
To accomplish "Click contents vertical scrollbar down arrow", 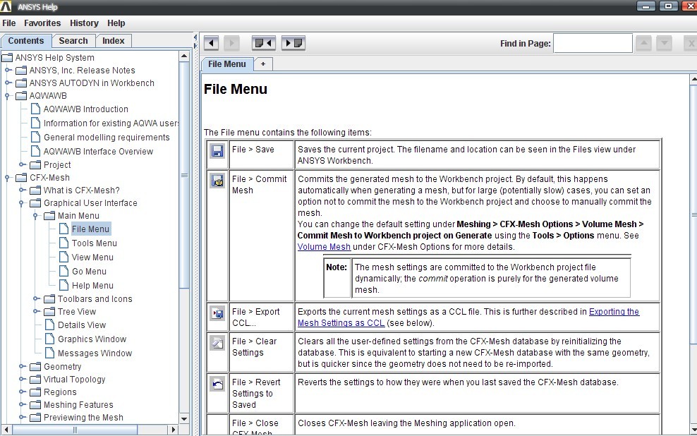I will pyautogui.click(x=184, y=418).
